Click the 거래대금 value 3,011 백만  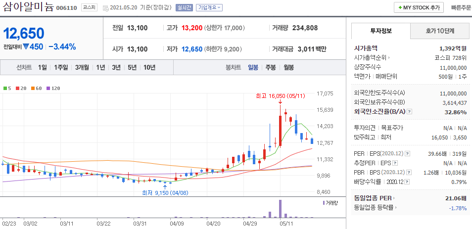[312, 49]
